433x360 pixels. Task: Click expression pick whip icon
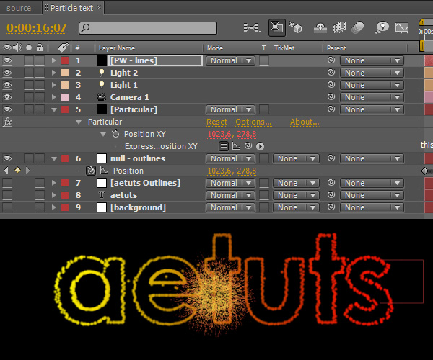[248, 146]
